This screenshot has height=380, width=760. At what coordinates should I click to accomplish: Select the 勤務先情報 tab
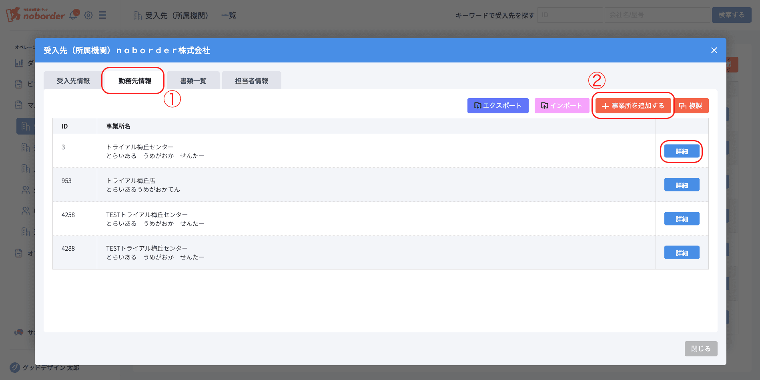point(135,81)
